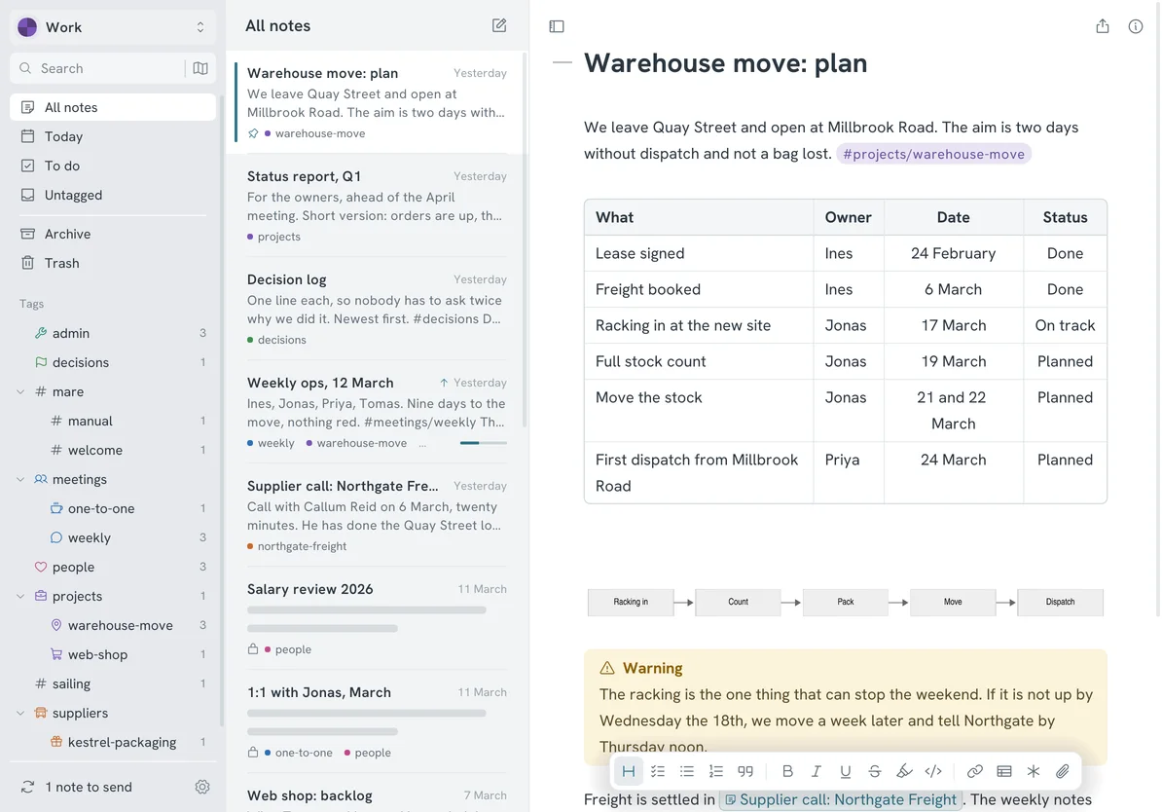Select the admin tag
The image size is (1162, 812).
pyautogui.click(x=113, y=333)
